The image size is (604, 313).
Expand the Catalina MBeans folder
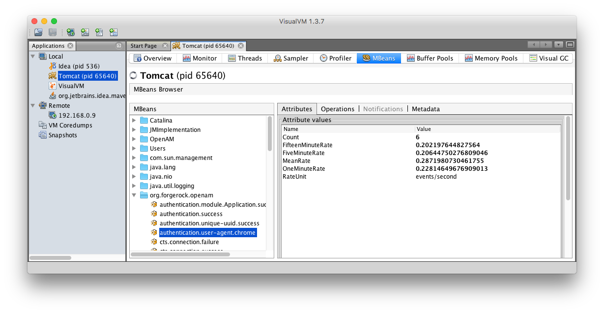134,120
